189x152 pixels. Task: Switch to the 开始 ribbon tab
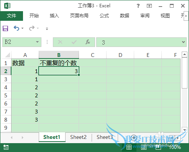click(x=34, y=16)
